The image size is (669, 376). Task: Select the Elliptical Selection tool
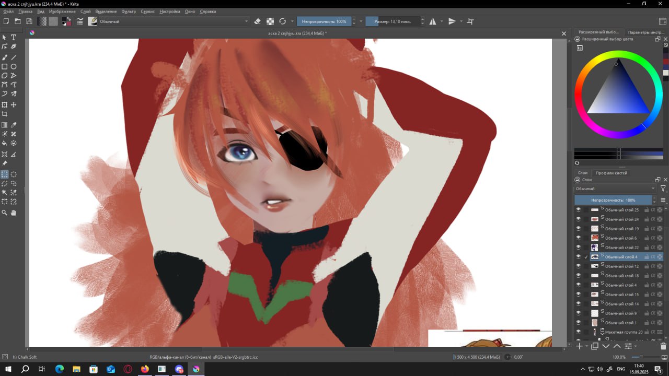tap(14, 174)
